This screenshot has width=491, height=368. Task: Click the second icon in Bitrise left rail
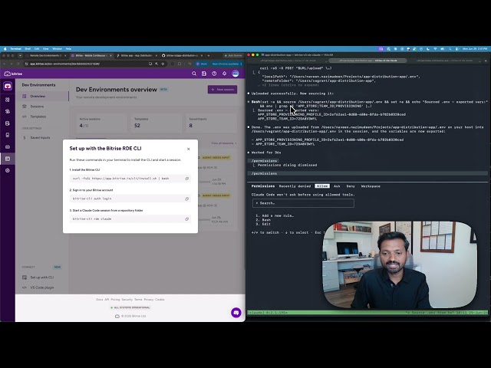tap(8, 100)
